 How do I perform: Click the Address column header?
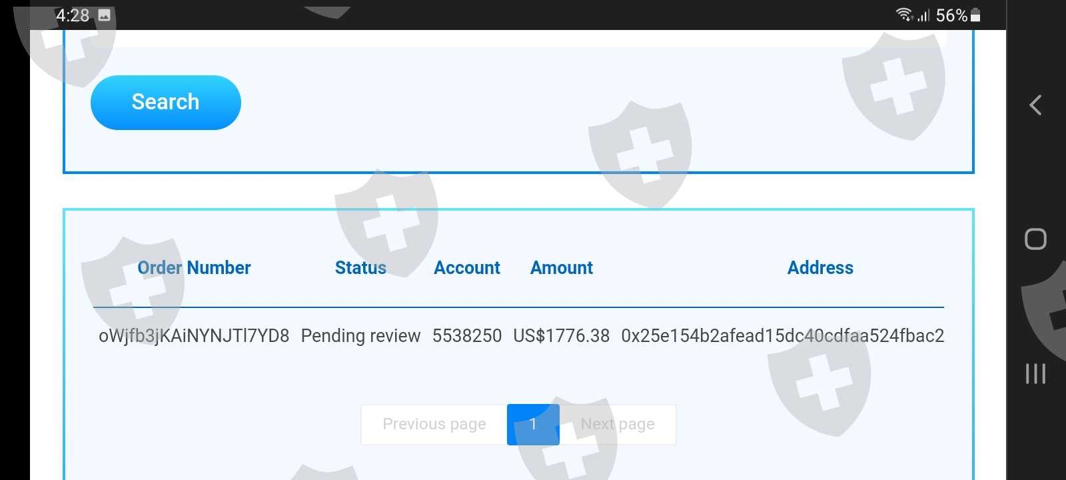(x=820, y=267)
